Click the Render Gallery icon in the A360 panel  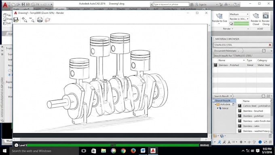tap(266, 16)
